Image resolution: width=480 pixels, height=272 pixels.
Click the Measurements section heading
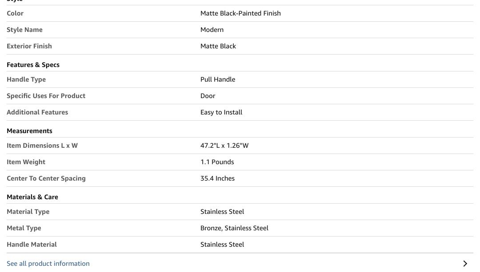click(x=29, y=131)
